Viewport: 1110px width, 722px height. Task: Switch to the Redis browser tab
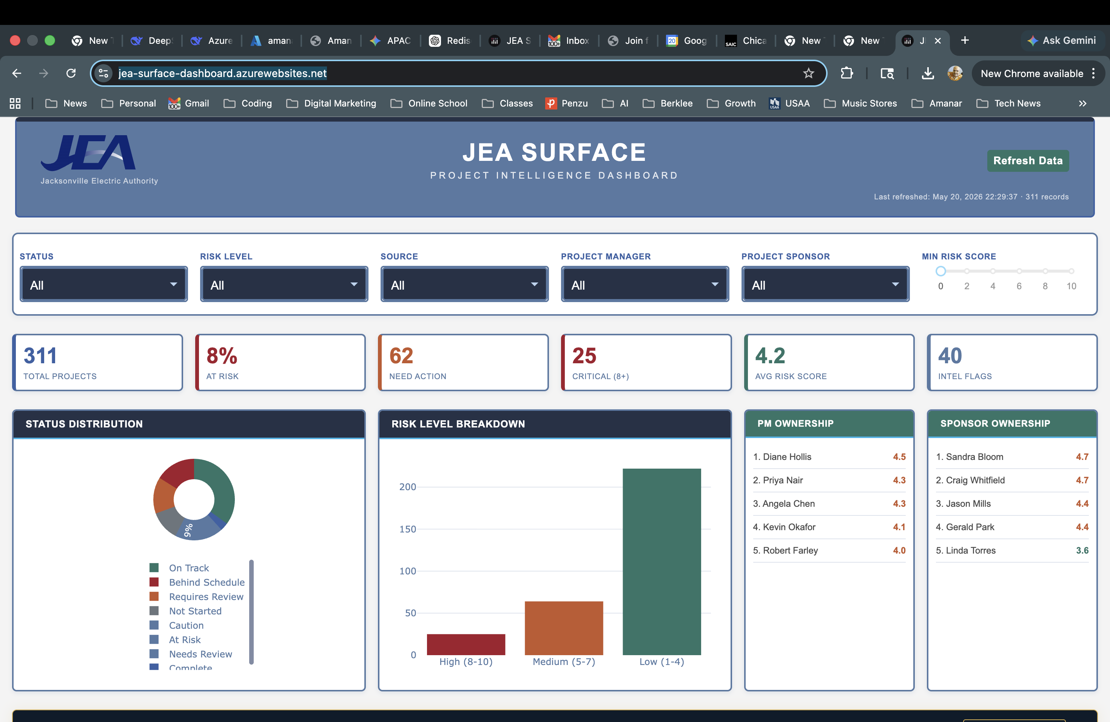[x=450, y=40]
